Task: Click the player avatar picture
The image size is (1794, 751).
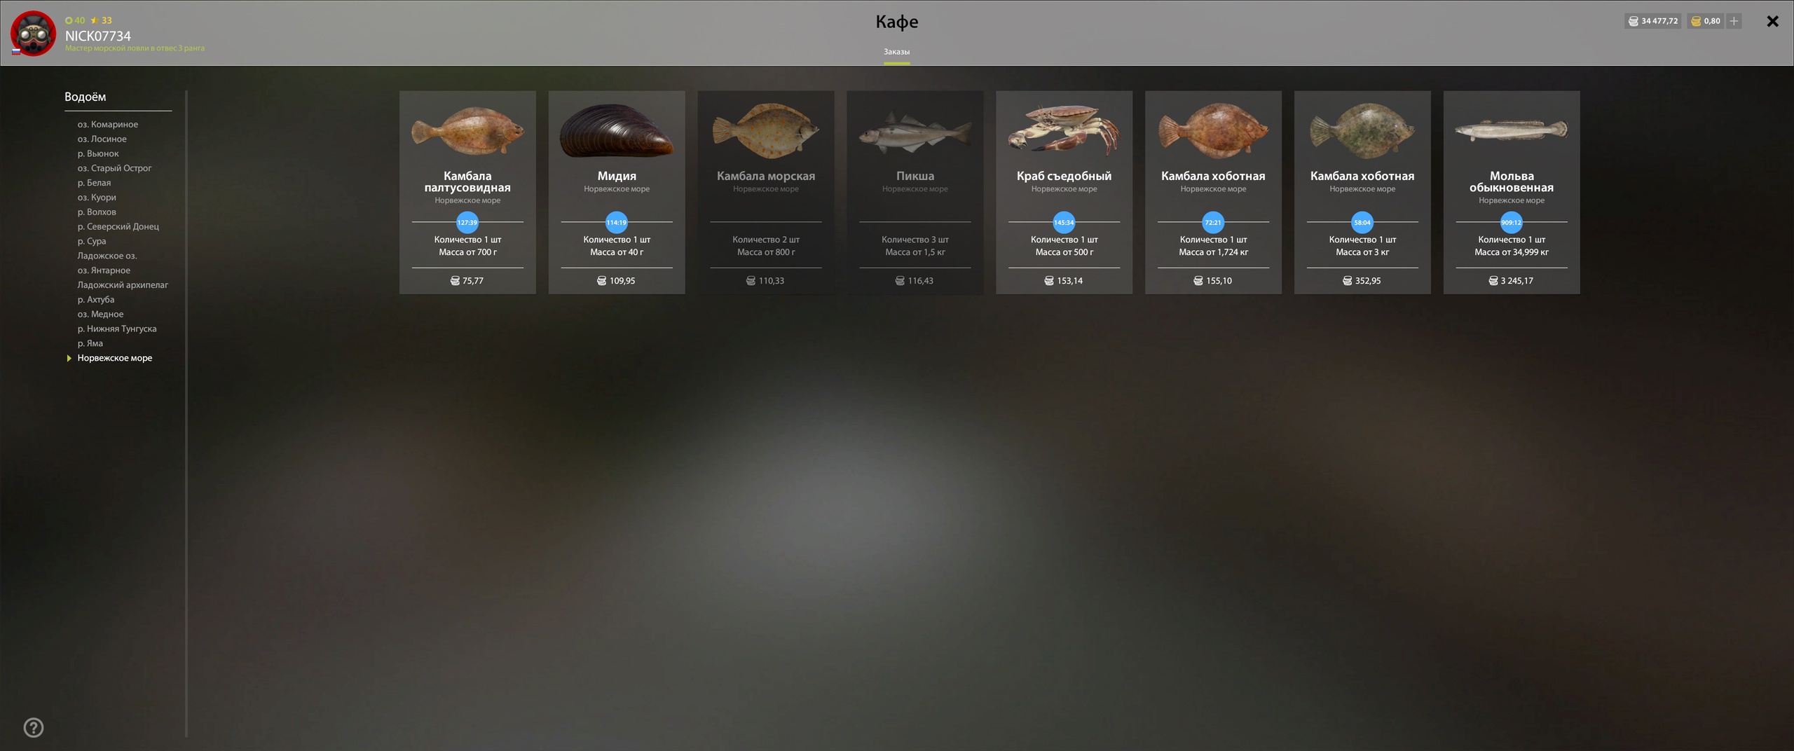Action: click(33, 33)
